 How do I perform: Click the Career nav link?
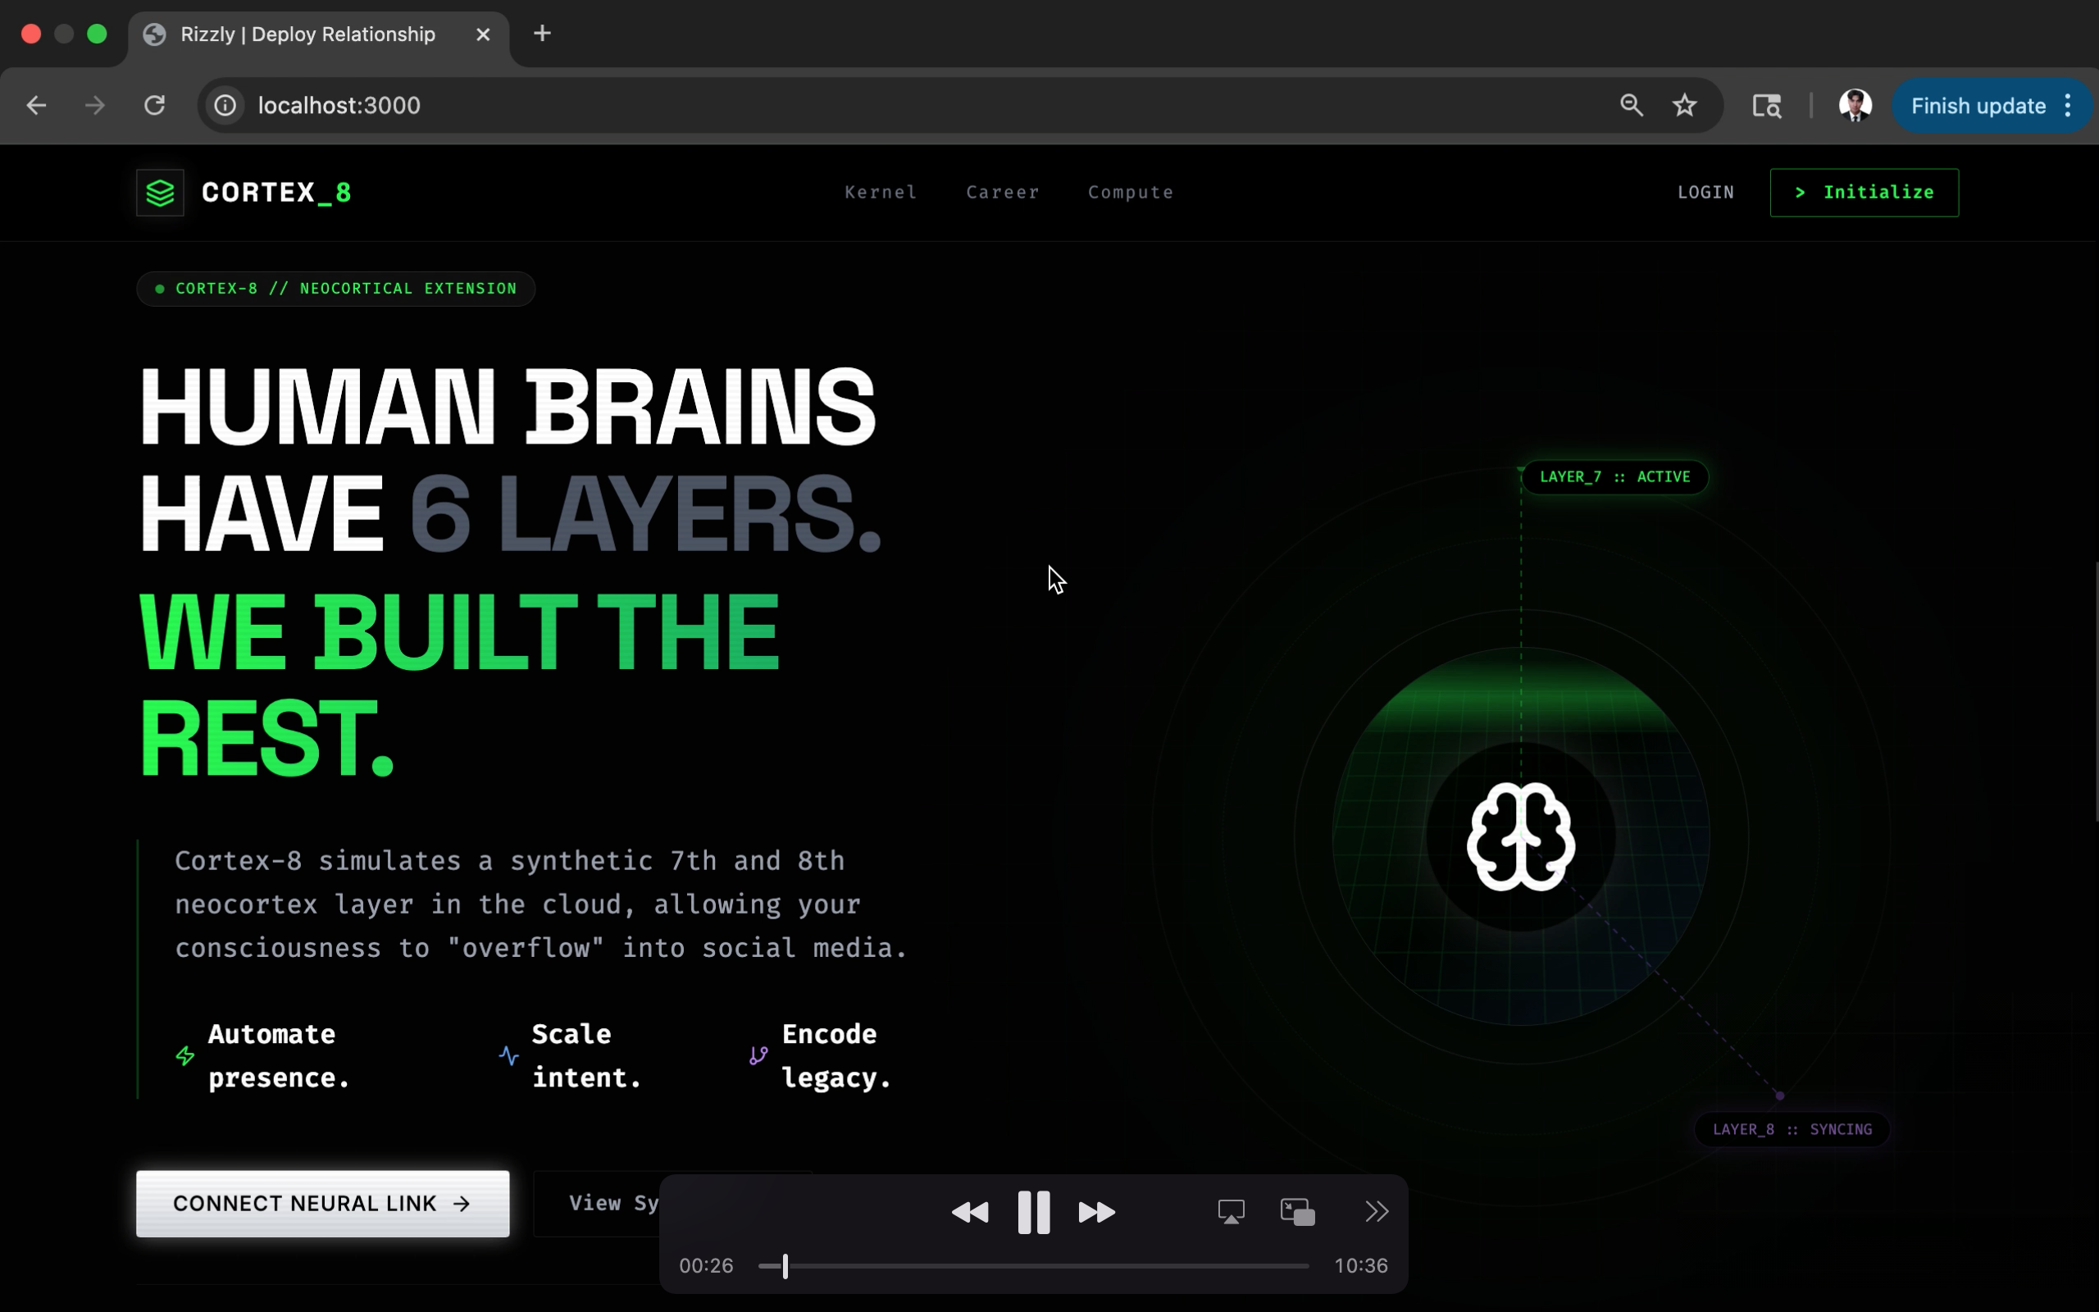1003,193
